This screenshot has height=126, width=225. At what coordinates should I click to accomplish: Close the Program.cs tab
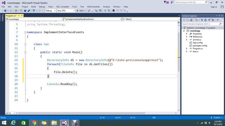[x=22, y=15]
